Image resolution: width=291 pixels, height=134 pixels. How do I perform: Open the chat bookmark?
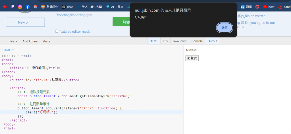pyautogui.click(x=67, y=7)
